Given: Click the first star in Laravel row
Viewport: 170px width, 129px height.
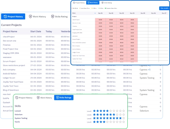Looking at the screenshot, I should click(94, 111).
